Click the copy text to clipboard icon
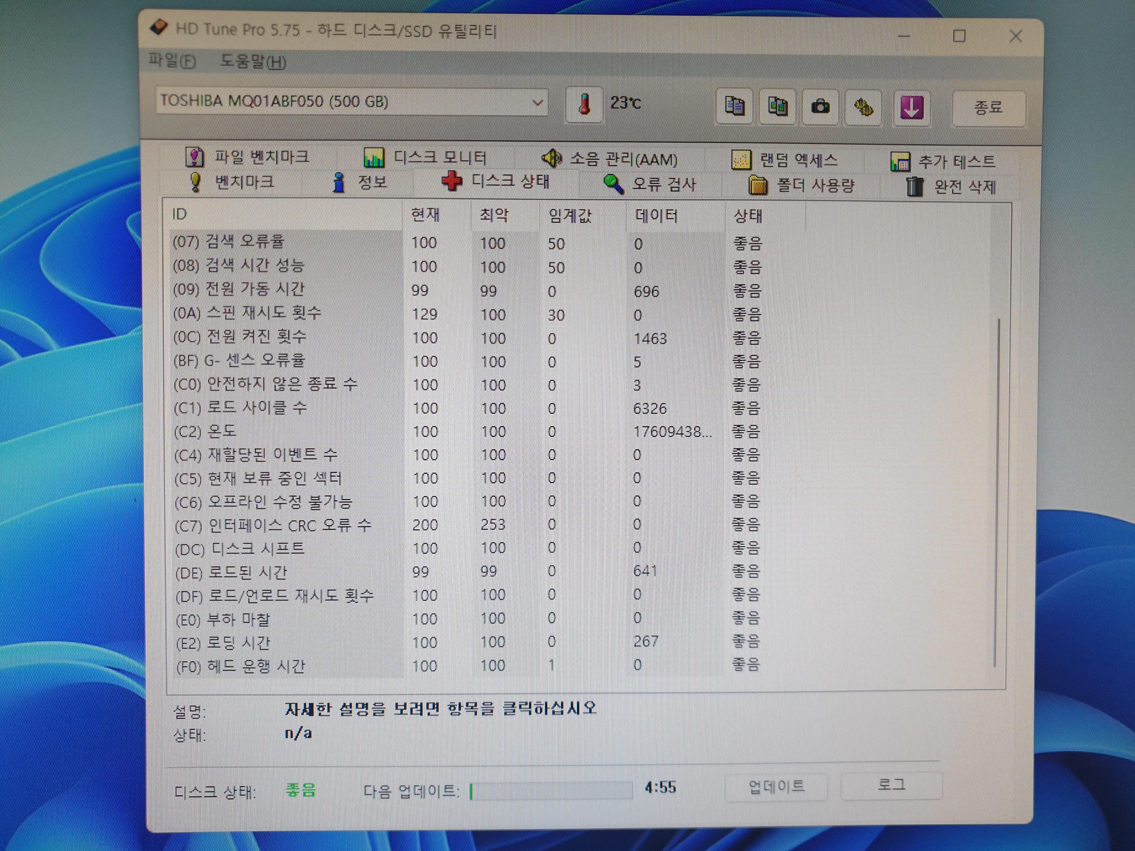 pos(734,106)
